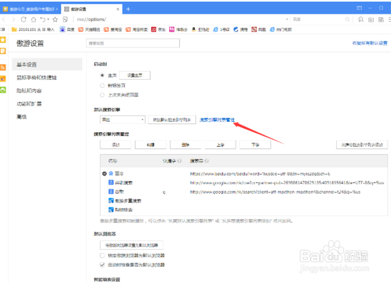The height and width of the screenshot is (282, 391).
Task: Click the help icon beside the 快捷字 column header
Action: [180, 161]
